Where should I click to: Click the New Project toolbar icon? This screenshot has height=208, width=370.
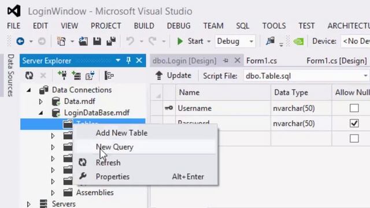point(62,42)
